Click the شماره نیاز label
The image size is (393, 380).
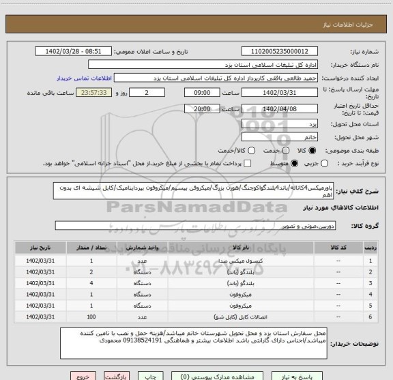[364, 52]
